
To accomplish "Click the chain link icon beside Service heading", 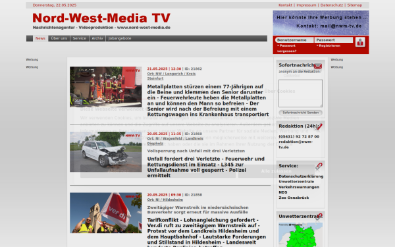I will tap(319, 166).
